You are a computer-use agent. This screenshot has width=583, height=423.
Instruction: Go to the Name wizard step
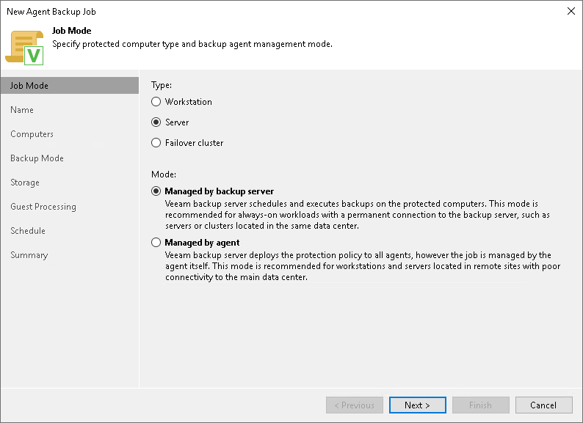pyautogui.click(x=22, y=110)
